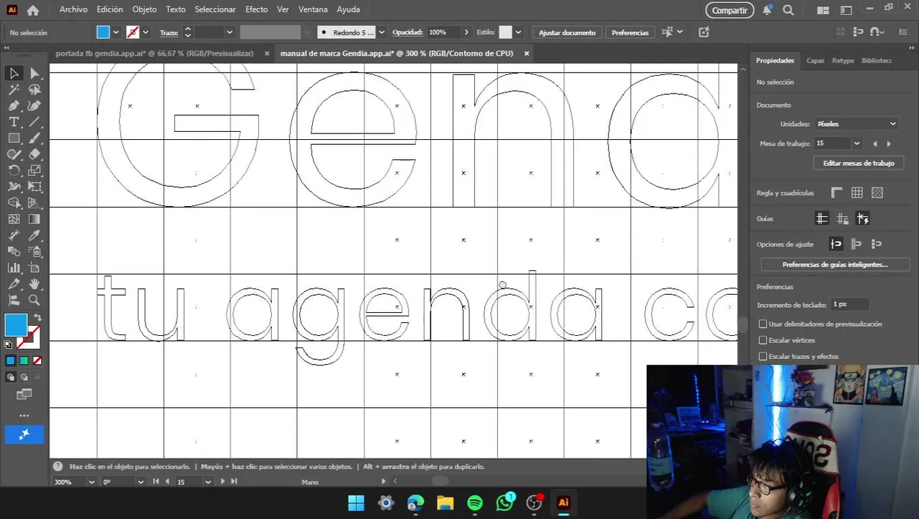Enable Usar delimitadores de previsualización checkbox

(763, 324)
